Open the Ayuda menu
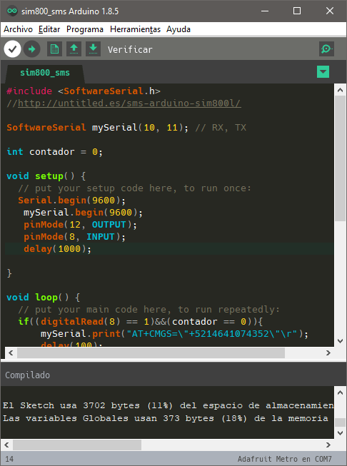The image size is (347, 466). pyautogui.click(x=178, y=29)
